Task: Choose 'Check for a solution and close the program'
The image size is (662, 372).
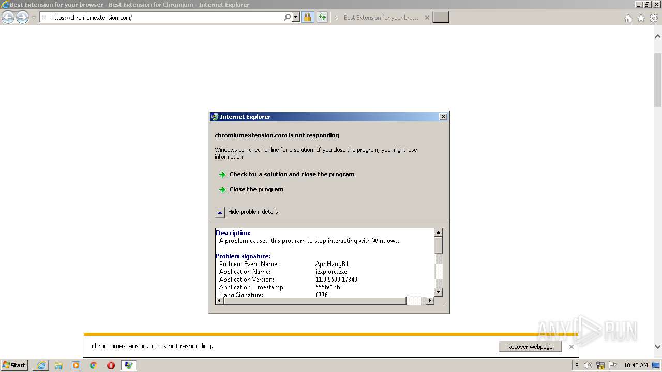Action: [292, 174]
